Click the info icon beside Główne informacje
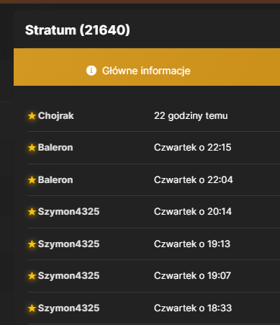The image size is (280, 325). pos(91,71)
